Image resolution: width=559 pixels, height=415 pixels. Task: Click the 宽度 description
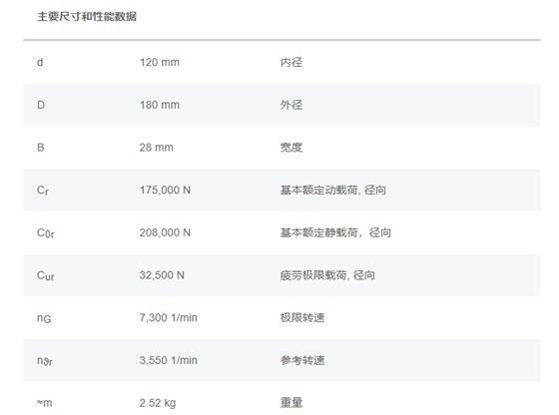[291, 148]
